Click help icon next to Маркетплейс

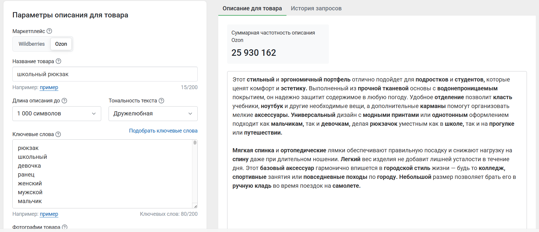click(x=49, y=31)
